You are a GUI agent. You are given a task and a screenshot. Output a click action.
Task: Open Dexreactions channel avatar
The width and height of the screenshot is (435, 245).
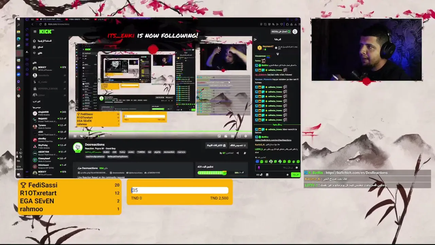[x=78, y=147]
